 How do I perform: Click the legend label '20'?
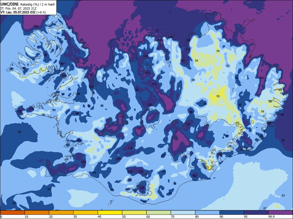click(x=51, y=217)
